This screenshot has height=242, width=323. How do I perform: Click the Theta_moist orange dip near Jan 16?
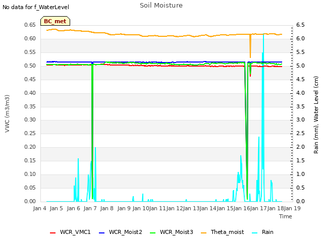[x=250, y=46]
